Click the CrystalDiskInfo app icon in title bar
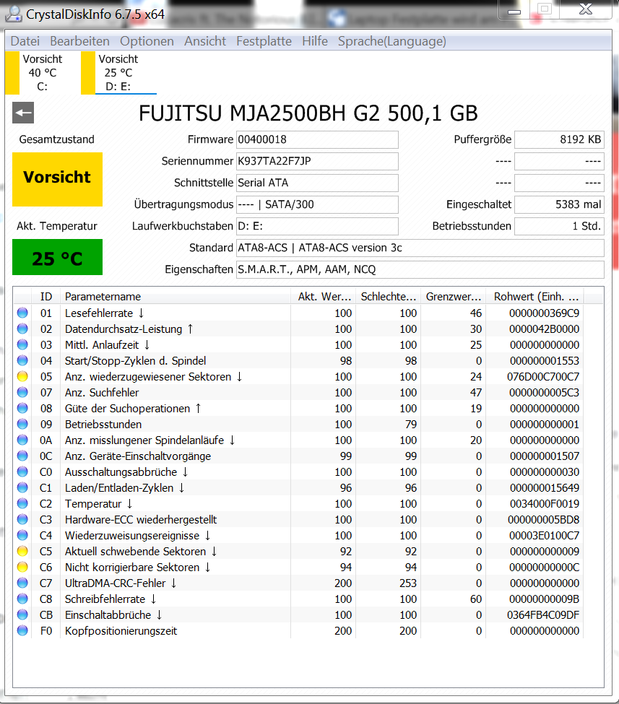 [x=14, y=14]
